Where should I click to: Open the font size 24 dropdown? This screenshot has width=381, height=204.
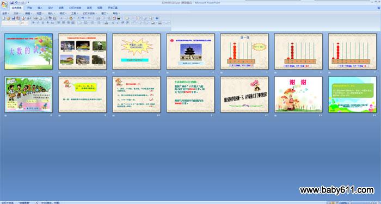click(27, 23)
